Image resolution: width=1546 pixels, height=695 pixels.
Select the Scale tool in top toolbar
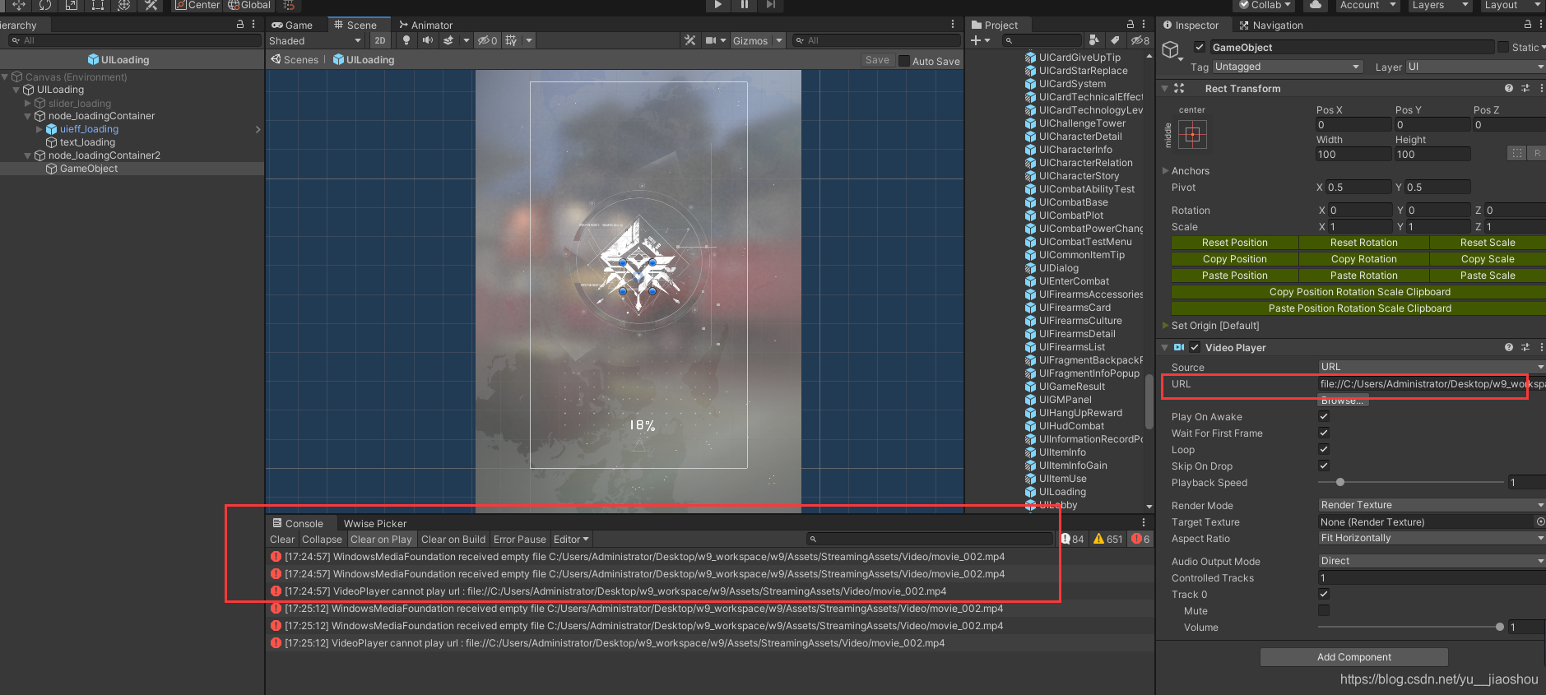[x=71, y=5]
